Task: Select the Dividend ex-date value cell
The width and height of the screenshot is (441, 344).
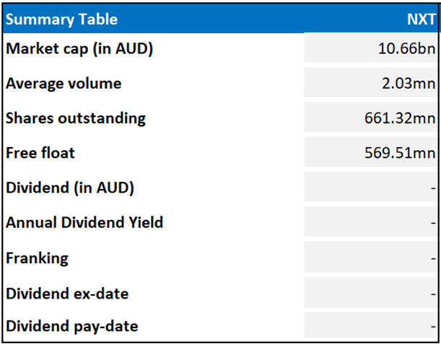Action: click(x=370, y=293)
